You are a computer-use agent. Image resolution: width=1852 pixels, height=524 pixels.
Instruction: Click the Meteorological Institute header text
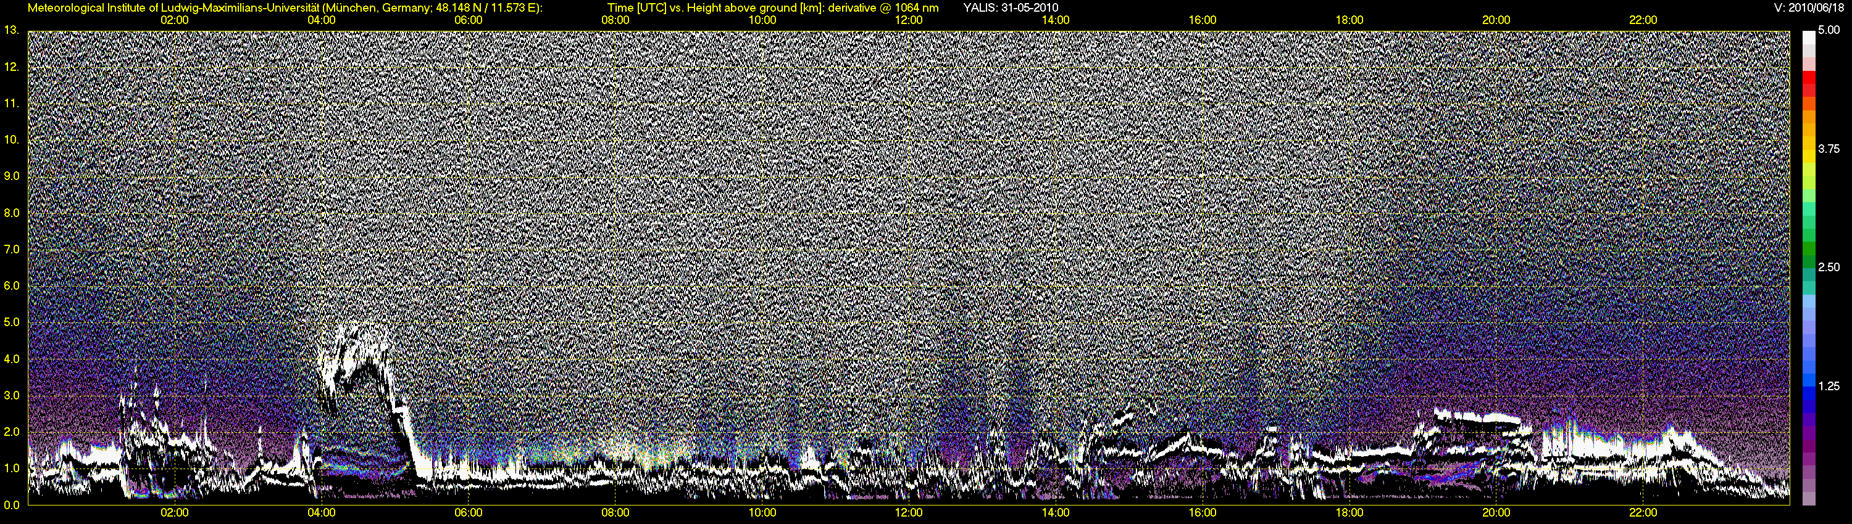coord(285,8)
